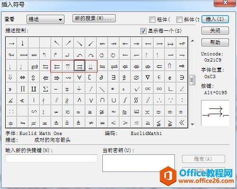Select the for-all ∀ symbol
The image size is (237, 189).
[x=80, y=77]
